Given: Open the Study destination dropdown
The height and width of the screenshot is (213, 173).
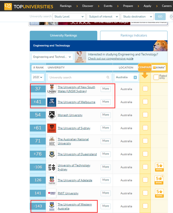Looking at the screenshot, I should pos(137,16).
